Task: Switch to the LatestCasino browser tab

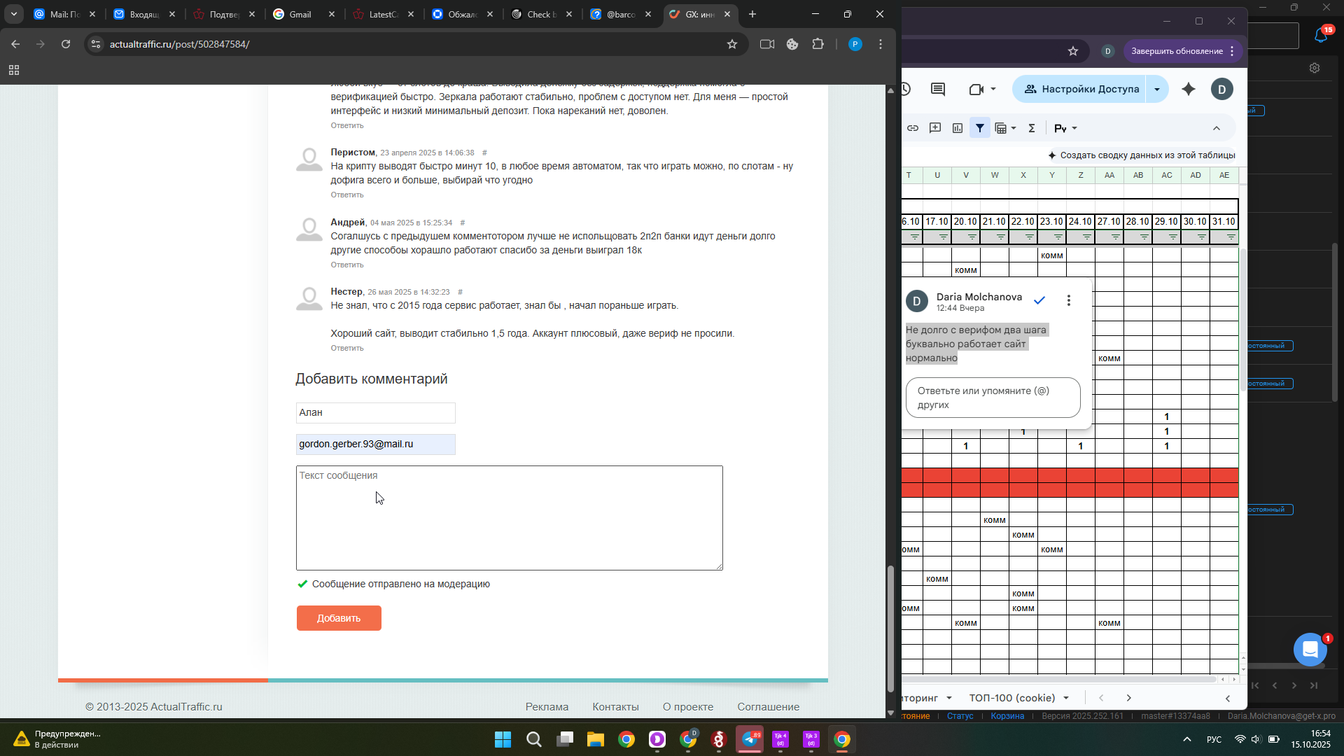Action: [382, 14]
